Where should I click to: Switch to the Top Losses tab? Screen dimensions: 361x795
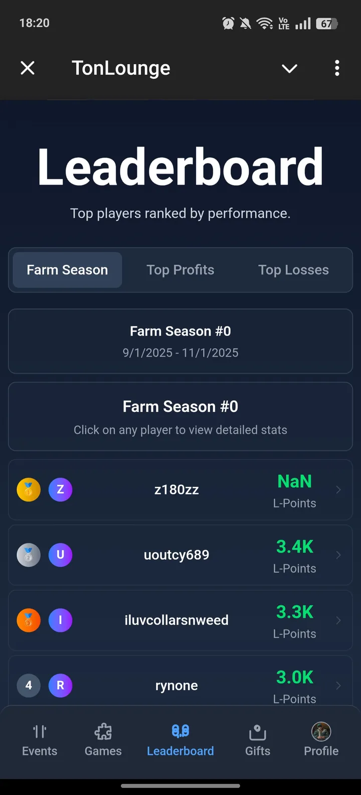pos(293,270)
